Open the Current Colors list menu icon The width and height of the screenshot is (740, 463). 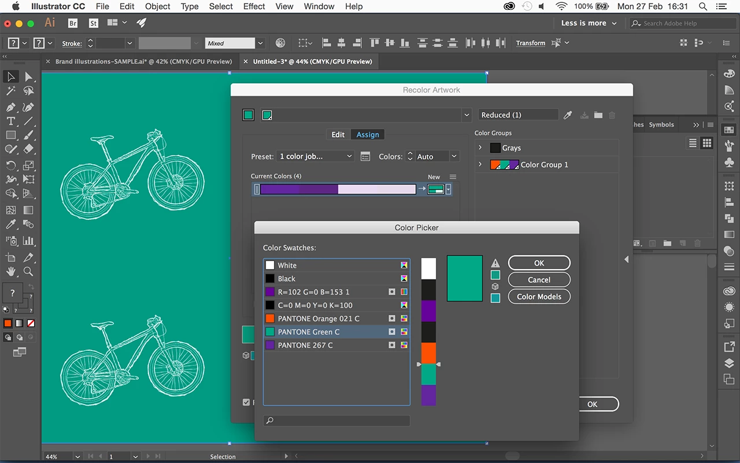[453, 177]
